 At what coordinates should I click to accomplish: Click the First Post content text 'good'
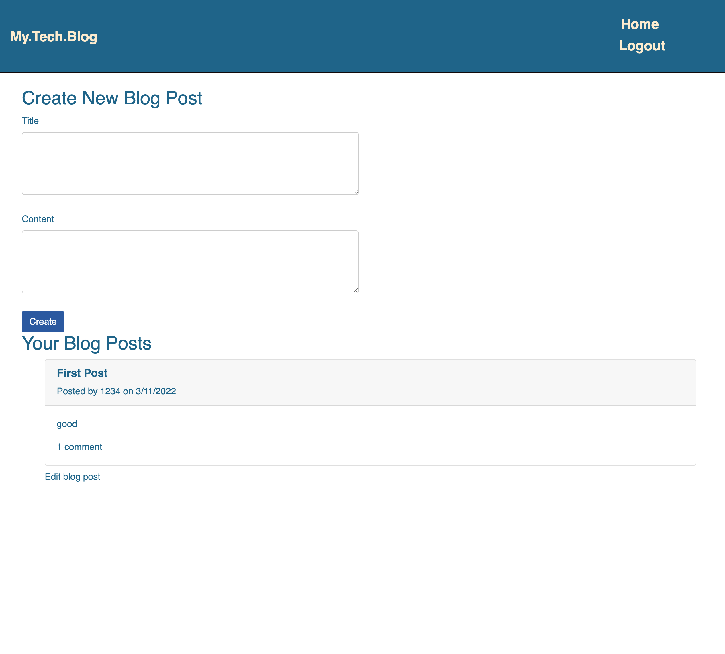tap(66, 424)
